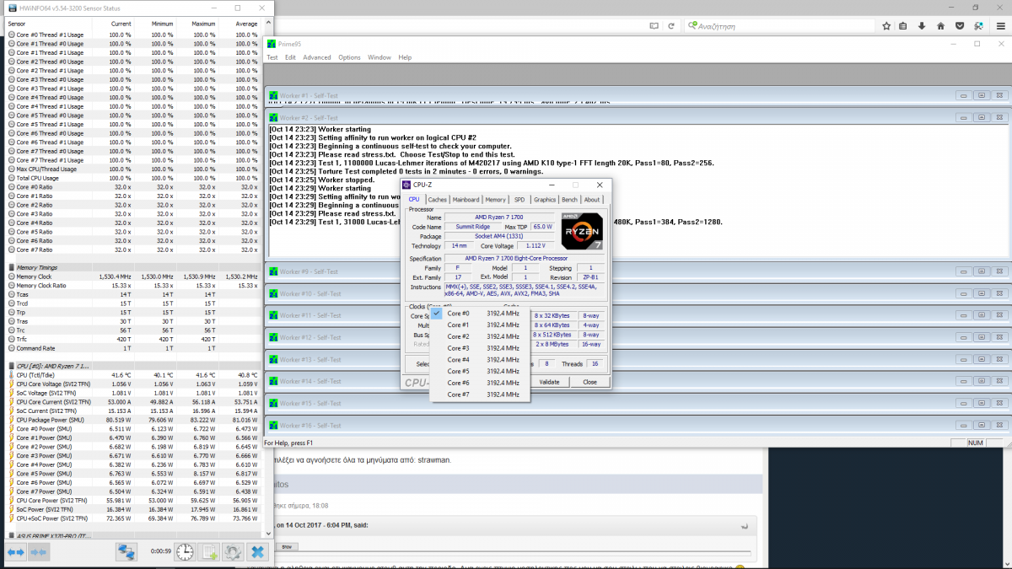
Task: Select Core #7 in the CPU-Z core list
Action: (480, 395)
